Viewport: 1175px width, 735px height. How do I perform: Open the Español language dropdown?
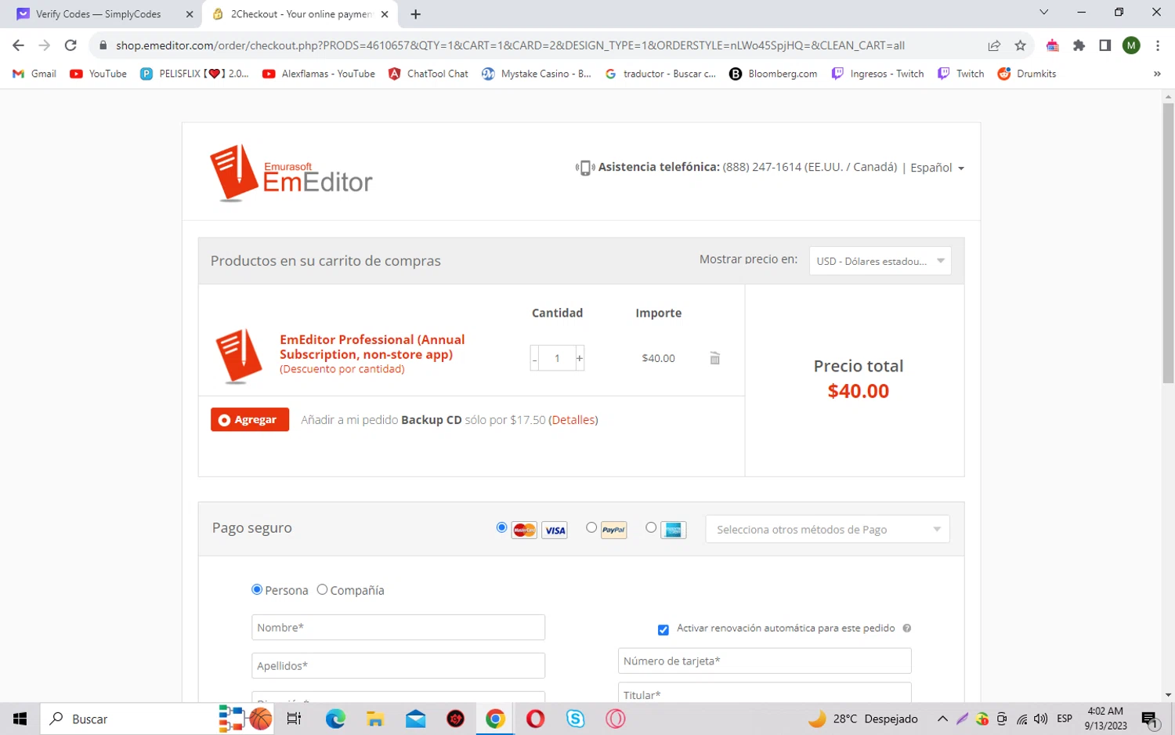click(x=937, y=168)
